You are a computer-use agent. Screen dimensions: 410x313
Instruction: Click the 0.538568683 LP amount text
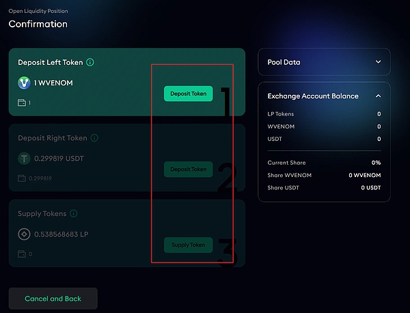61,234
